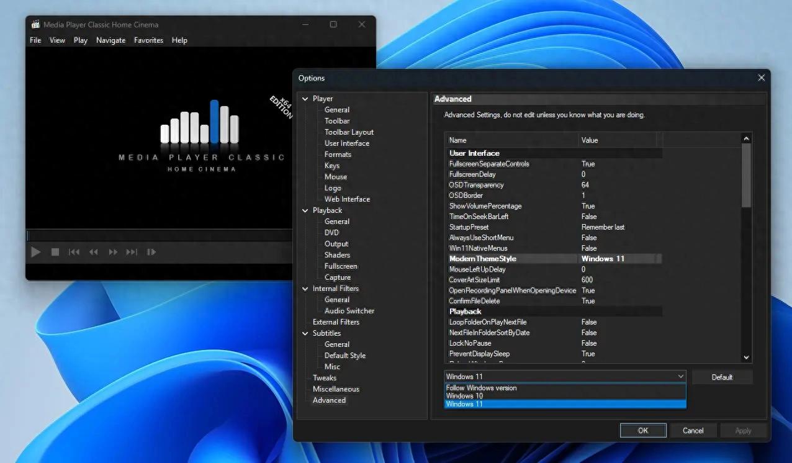Select Advanced in the options tree
The image size is (792, 463).
(x=329, y=400)
